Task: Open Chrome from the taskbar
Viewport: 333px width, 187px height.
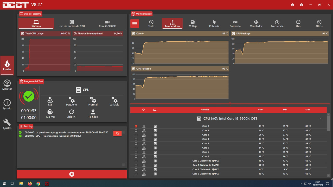Action: pyautogui.click(x=38, y=184)
